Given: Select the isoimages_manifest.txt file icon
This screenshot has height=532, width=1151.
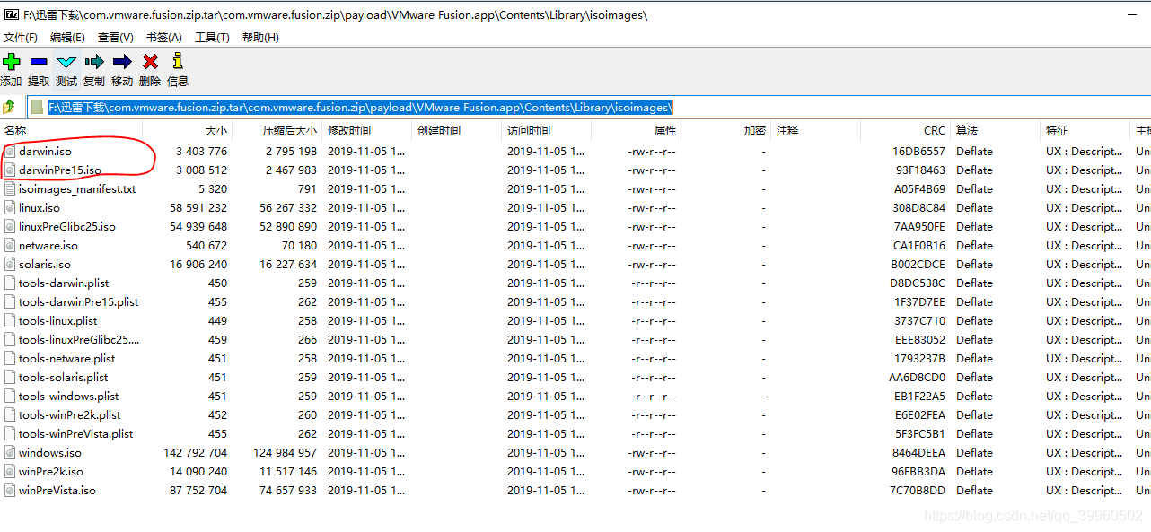Looking at the screenshot, I should 10,188.
